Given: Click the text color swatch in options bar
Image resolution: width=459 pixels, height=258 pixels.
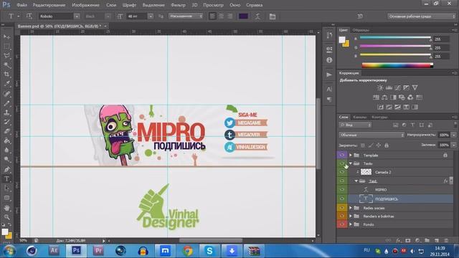Looking at the screenshot, I should [244, 16].
